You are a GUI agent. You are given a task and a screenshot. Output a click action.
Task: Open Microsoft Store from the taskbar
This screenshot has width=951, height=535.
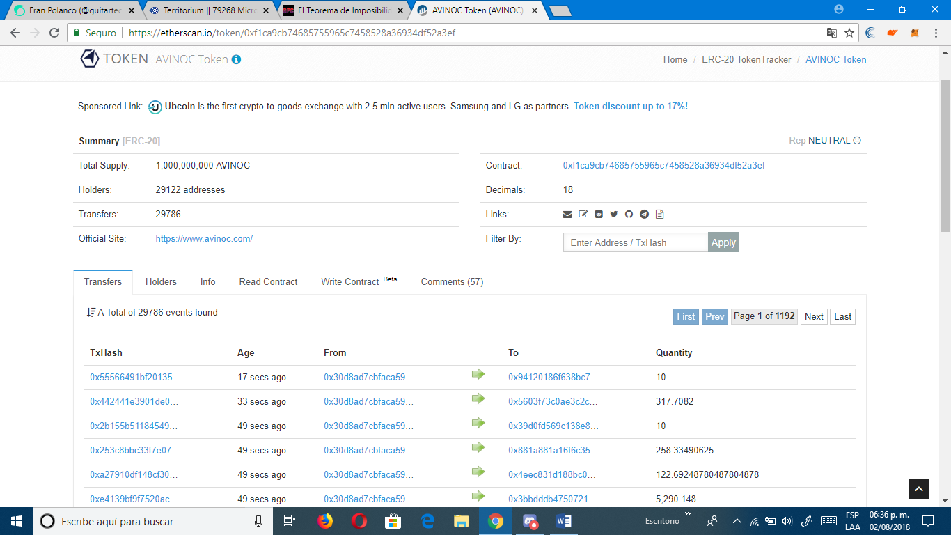(393, 521)
